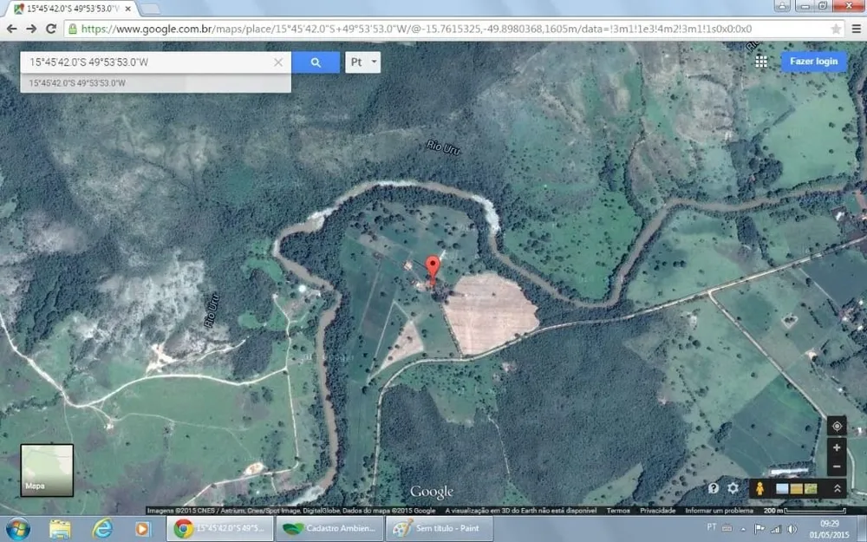This screenshot has height=542, width=867.
Task: Clear the coordinates search box with X
Action: 278,62
